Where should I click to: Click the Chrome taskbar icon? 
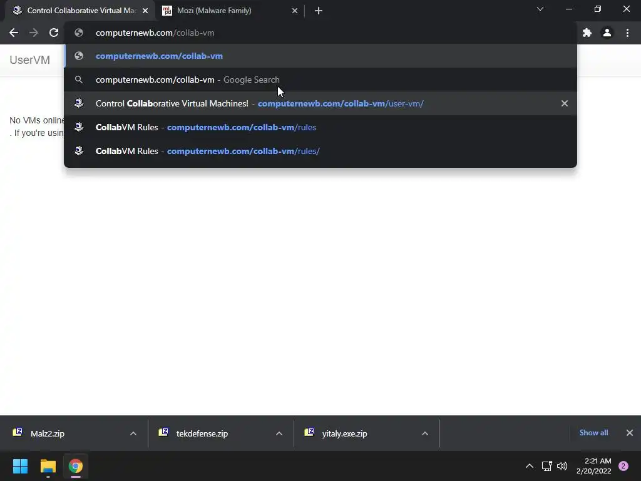pos(76,466)
